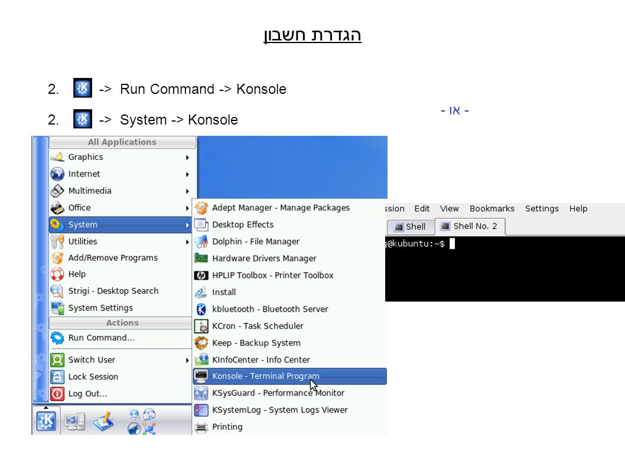Select Lock Session menu entry
The width and height of the screenshot is (625, 468).
coord(121,377)
